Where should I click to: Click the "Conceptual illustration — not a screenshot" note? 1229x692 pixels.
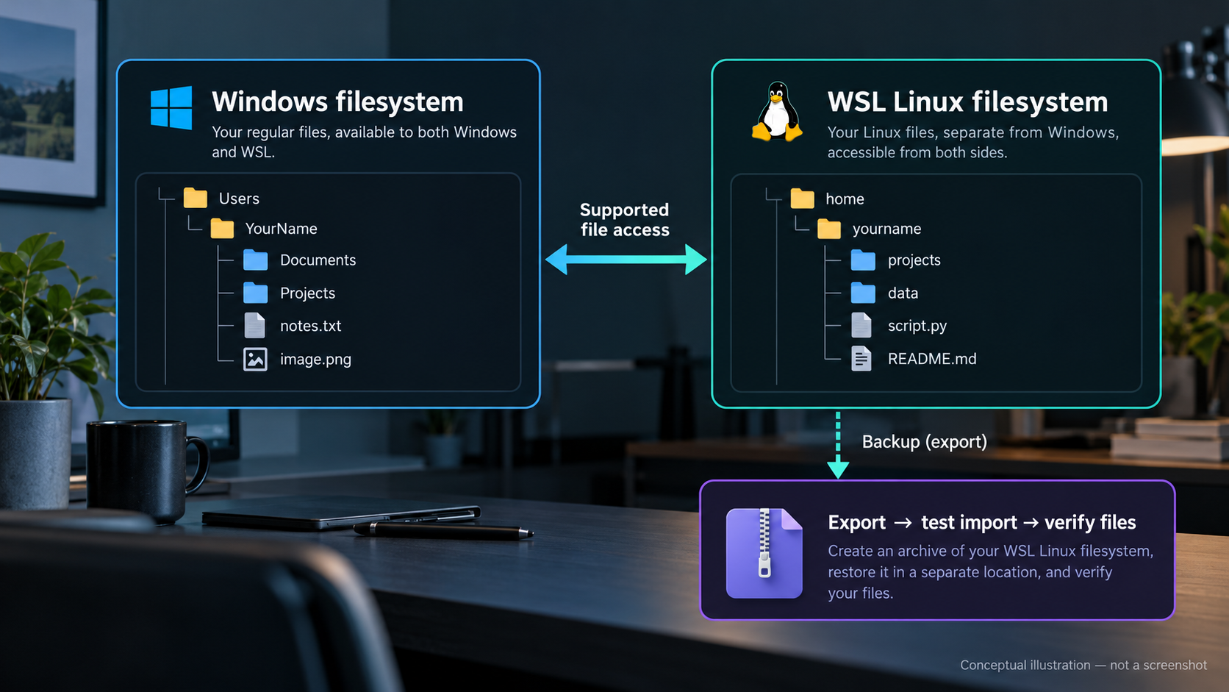pos(1083,665)
